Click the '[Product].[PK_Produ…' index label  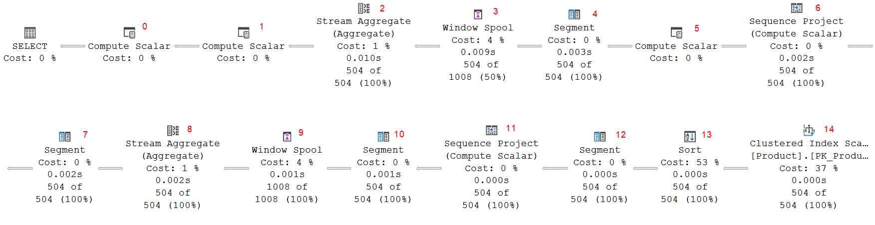[x=809, y=156]
